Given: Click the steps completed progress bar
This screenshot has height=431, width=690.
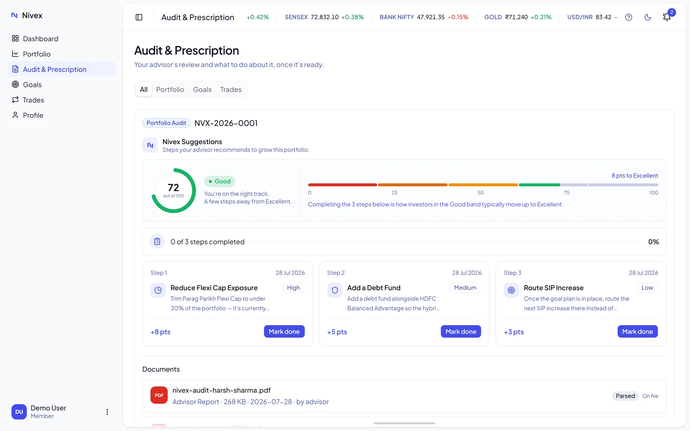Looking at the screenshot, I should tap(447, 242).
